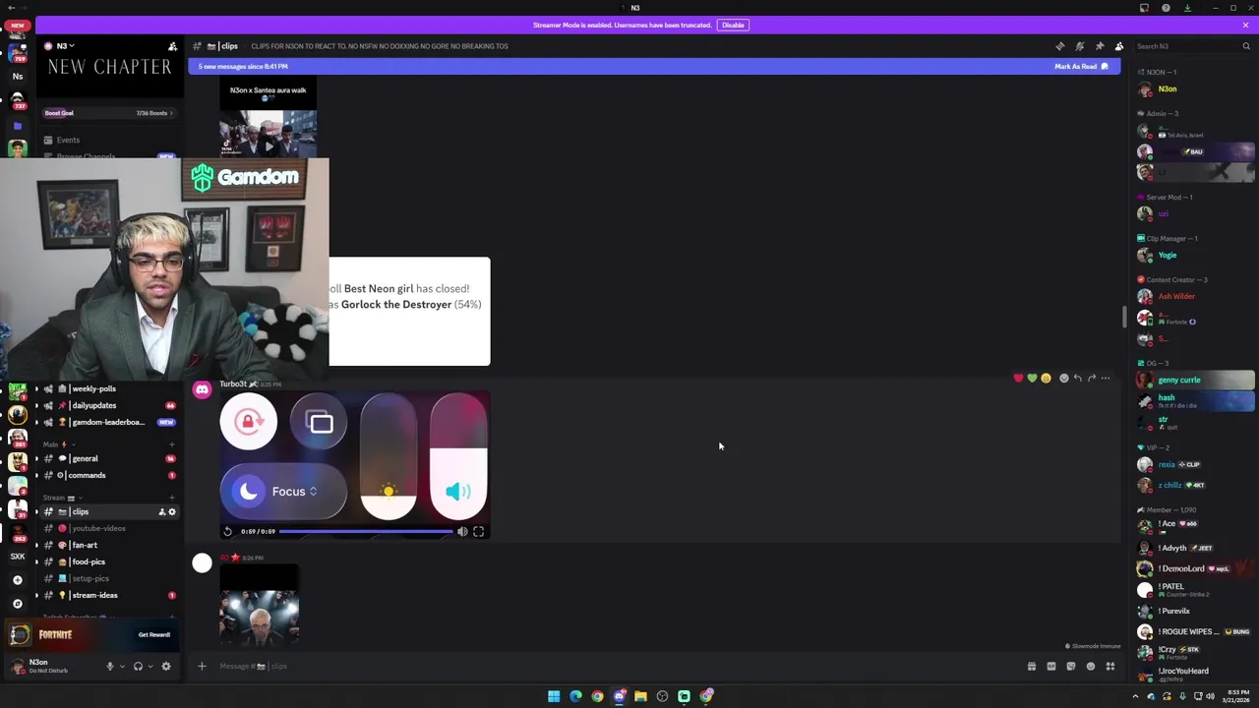
Task: Add a channel in Main category
Action: (x=172, y=444)
